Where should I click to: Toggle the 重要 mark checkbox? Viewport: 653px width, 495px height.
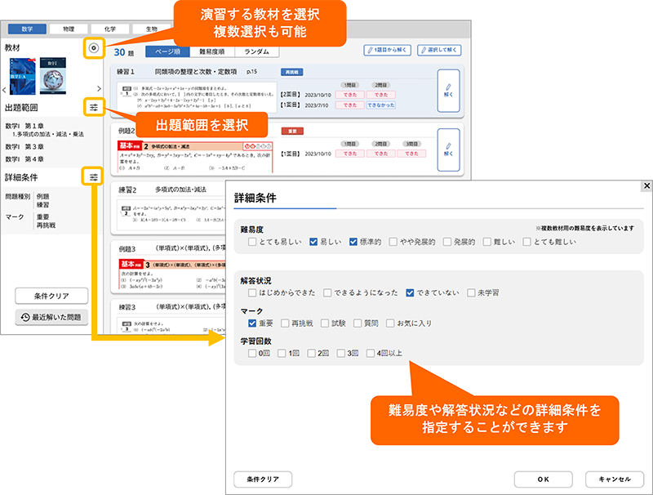[x=253, y=323]
